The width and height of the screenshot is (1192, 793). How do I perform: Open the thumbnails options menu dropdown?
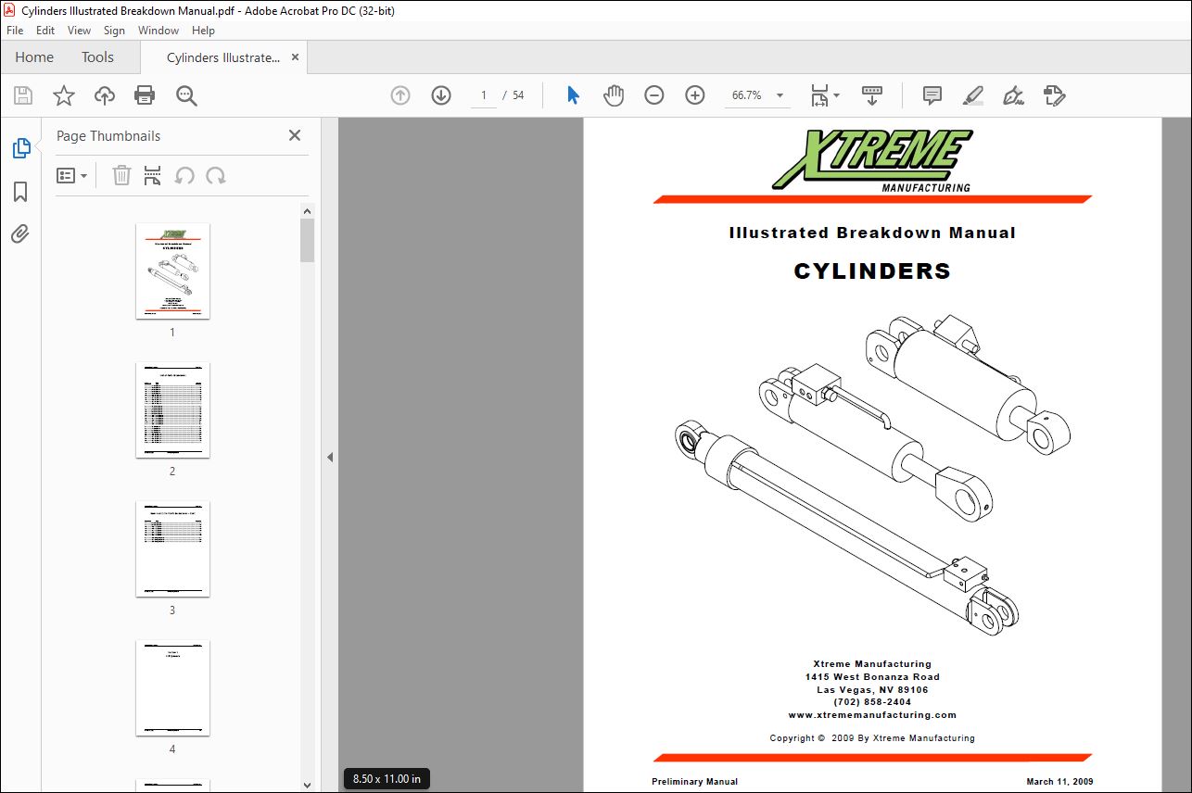72,175
